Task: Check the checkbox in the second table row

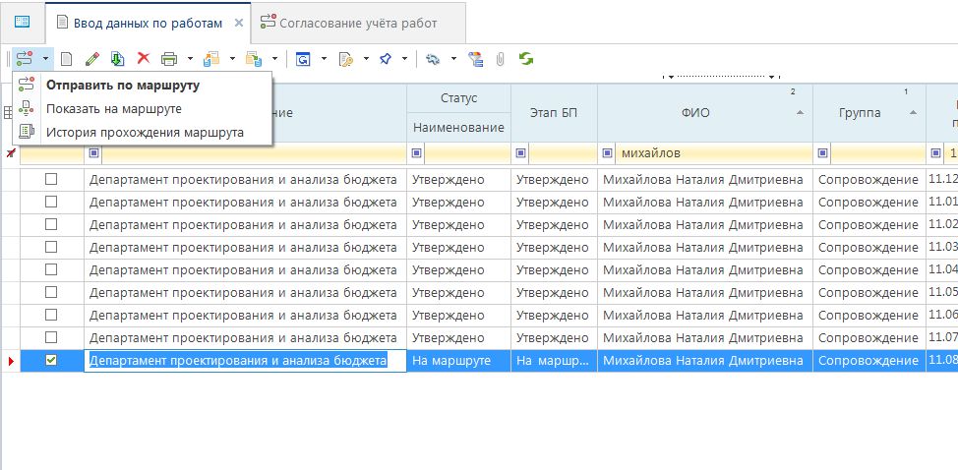Action: tap(51, 202)
